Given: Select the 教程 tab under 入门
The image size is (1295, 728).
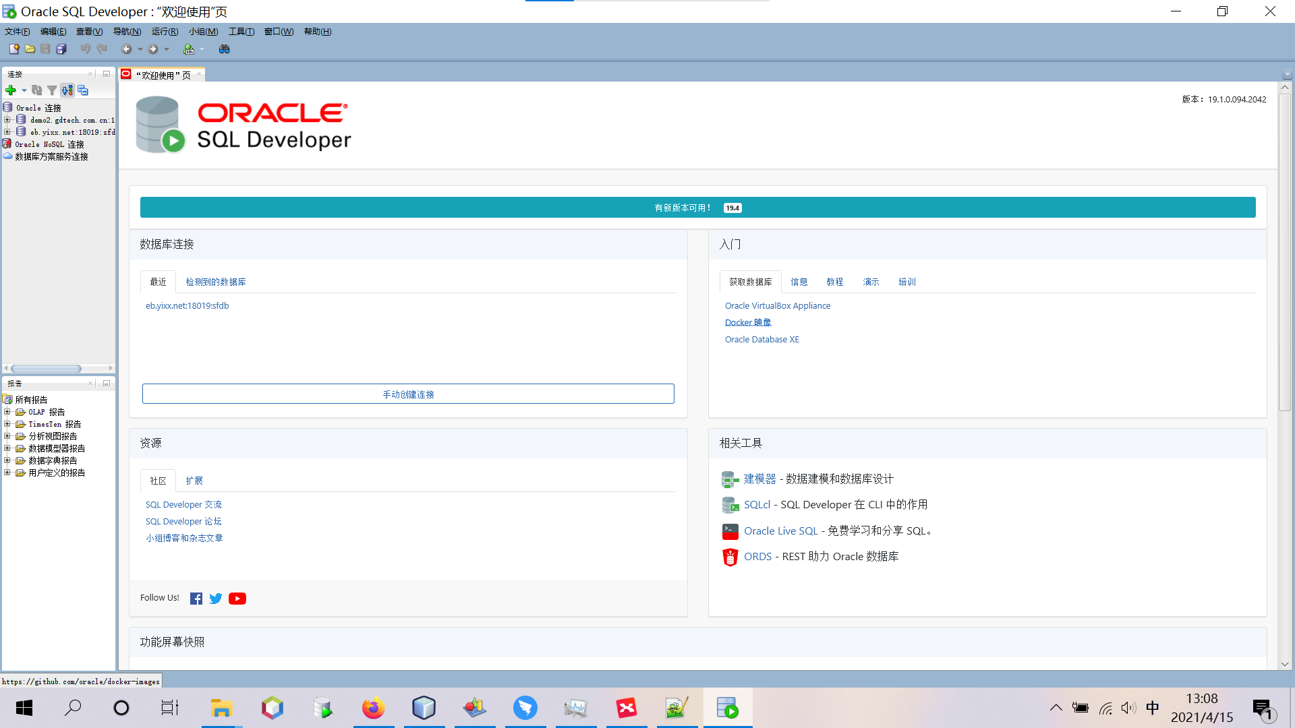Looking at the screenshot, I should (x=834, y=282).
